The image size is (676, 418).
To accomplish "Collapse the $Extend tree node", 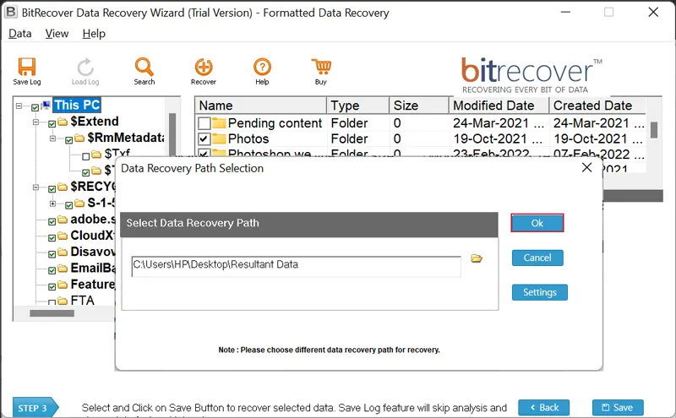I will (35, 122).
